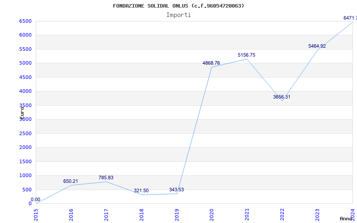
Task: Click the 2020 x-axis year label
Action: click(x=212, y=215)
